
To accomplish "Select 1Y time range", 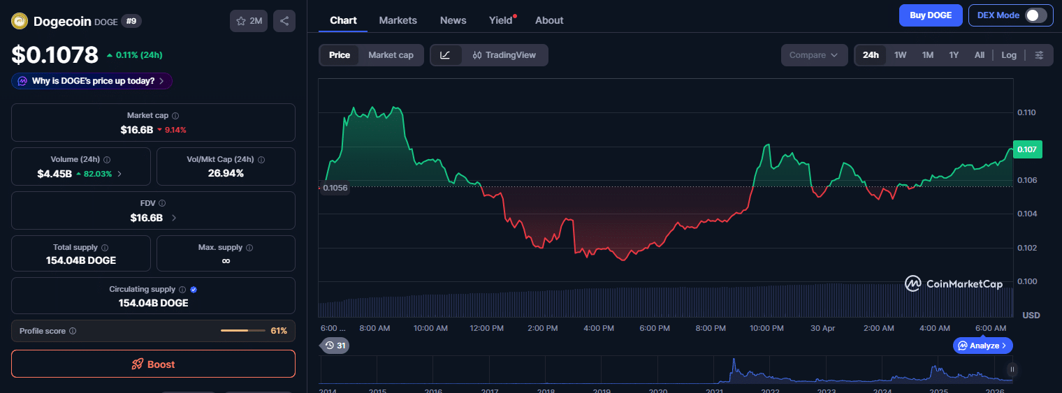I will [x=954, y=55].
